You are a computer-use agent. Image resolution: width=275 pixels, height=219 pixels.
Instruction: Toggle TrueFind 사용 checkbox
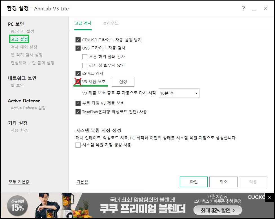(x=78, y=112)
